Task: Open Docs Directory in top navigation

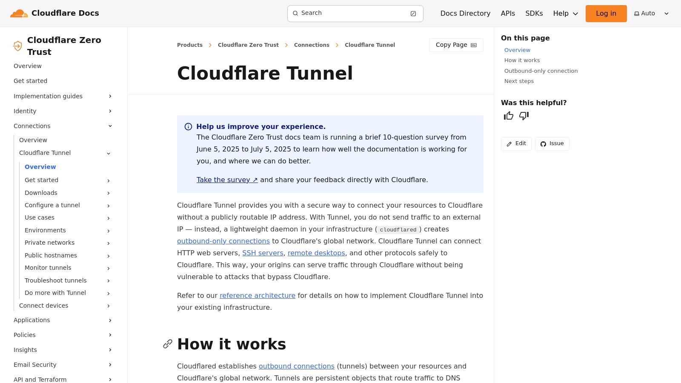Action: point(465,14)
